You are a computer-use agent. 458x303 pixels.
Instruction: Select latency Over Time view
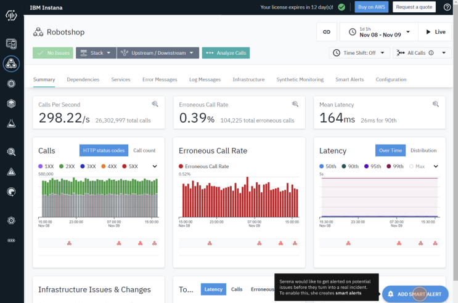pos(390,150)
